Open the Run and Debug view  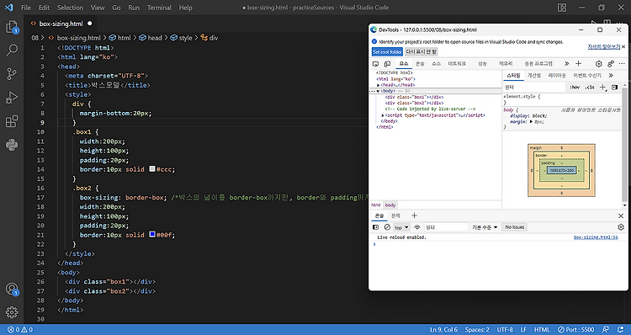click(x=12, y=98)
